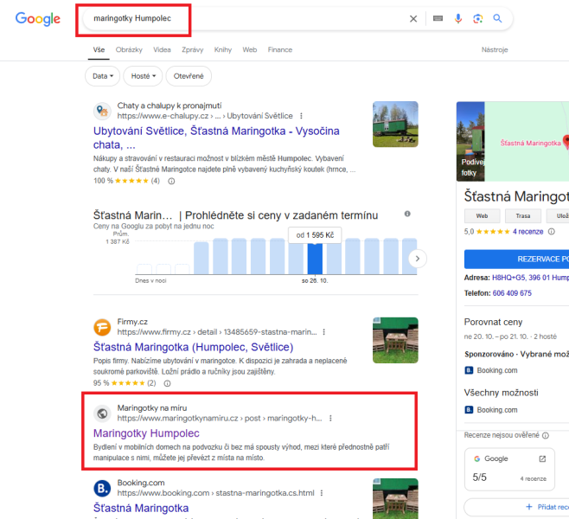Expand the Data filter dropdown

[x=102, y=76]
